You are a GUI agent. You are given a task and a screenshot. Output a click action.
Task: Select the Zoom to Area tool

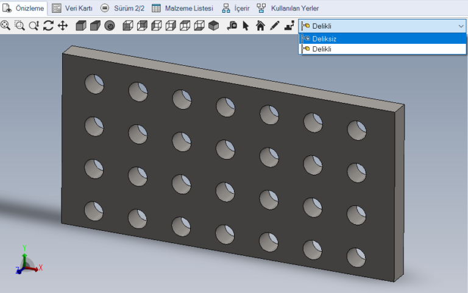tap(19, 26)
